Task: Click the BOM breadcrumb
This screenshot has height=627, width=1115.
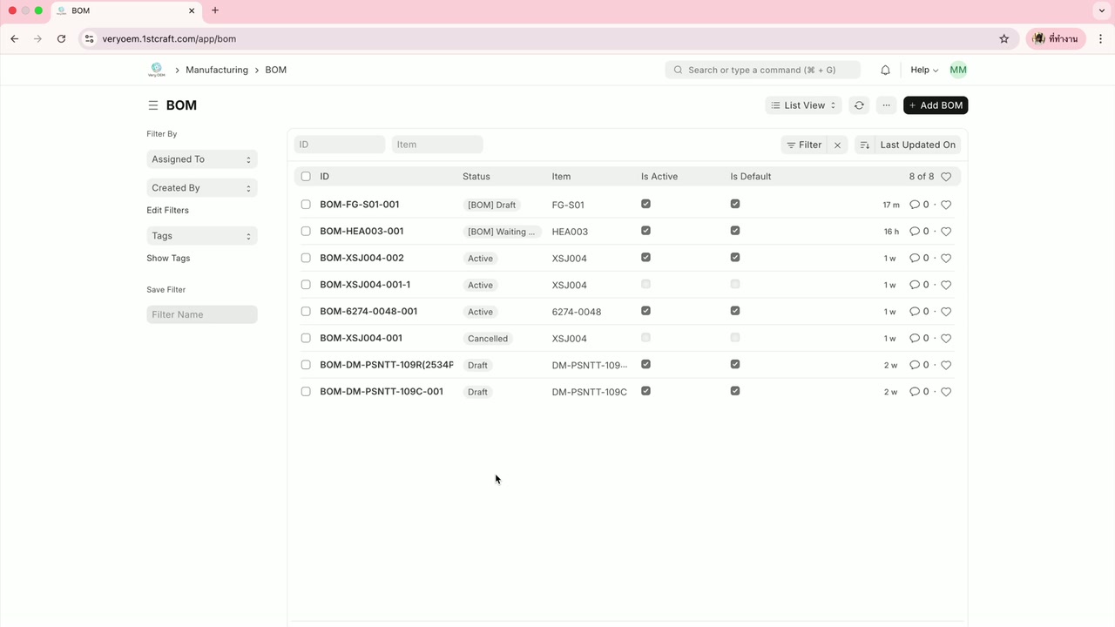Action: (x=276, y=70)
